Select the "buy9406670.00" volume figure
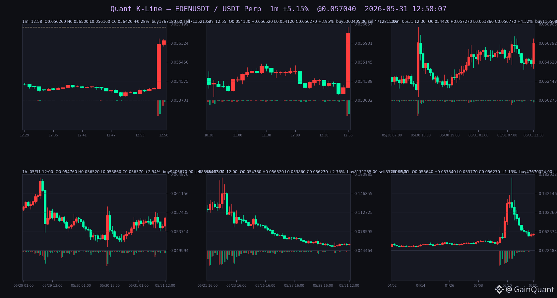The image size is (557, 298). pyautogui.click(x=178, y=172)
